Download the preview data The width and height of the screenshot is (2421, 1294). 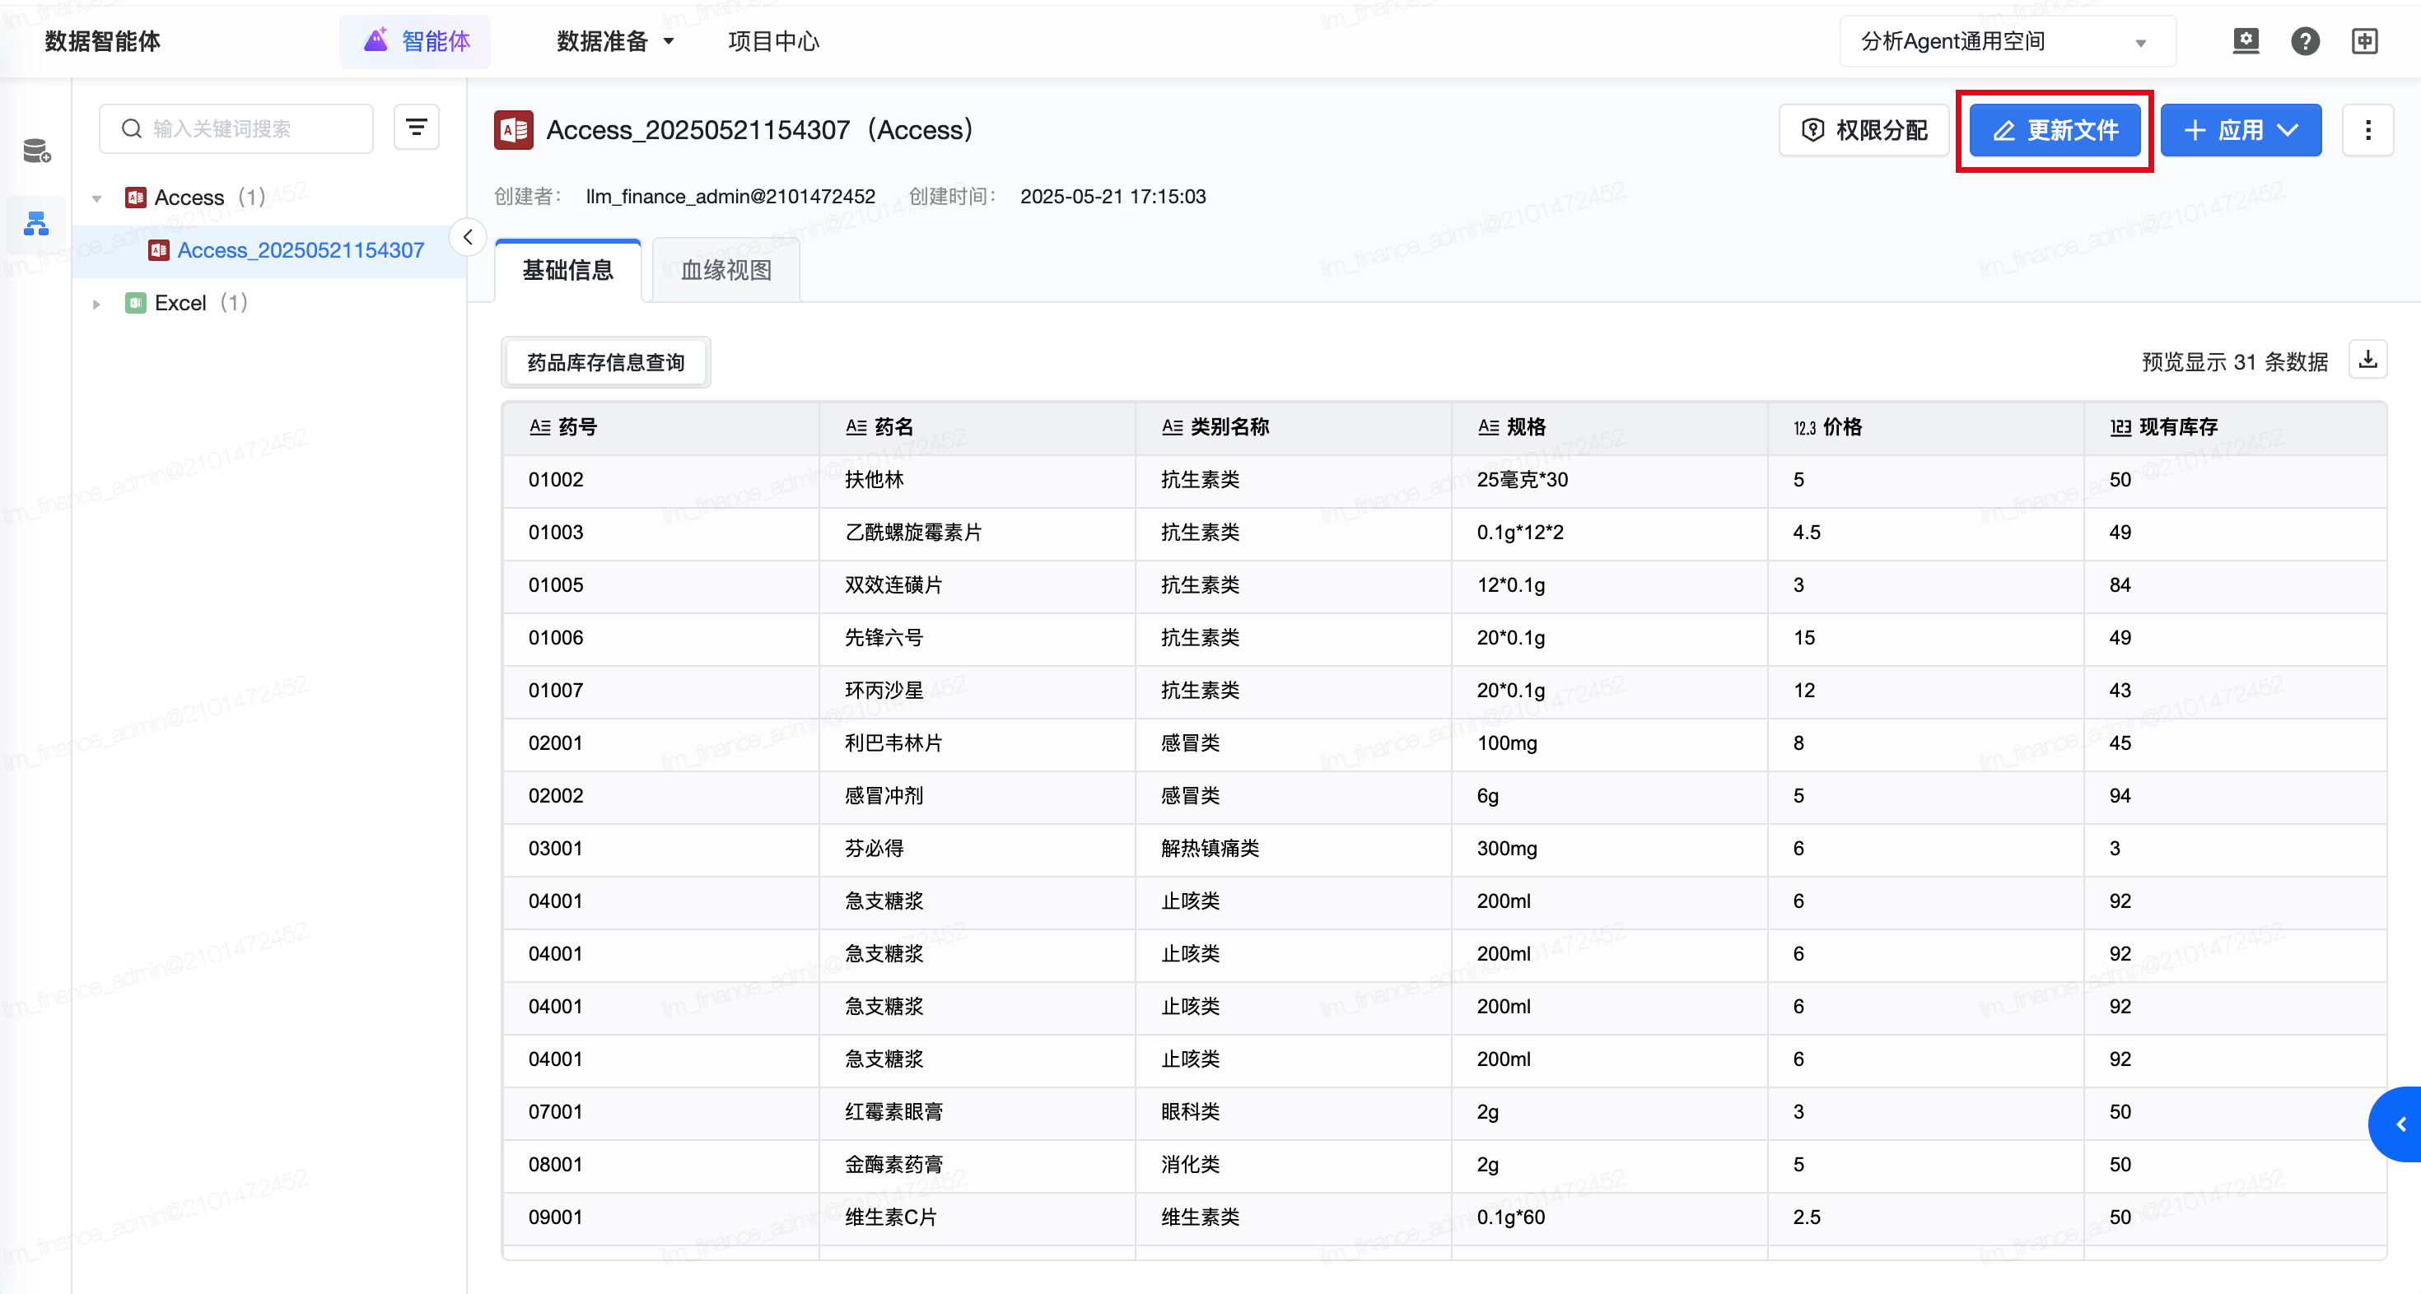tap(2368, 359)
